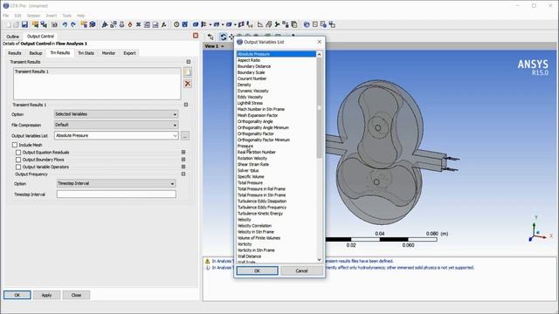Click OK in the Output Variables List dialog
This screenshot has height=314, width=559.
pos(257,270)
